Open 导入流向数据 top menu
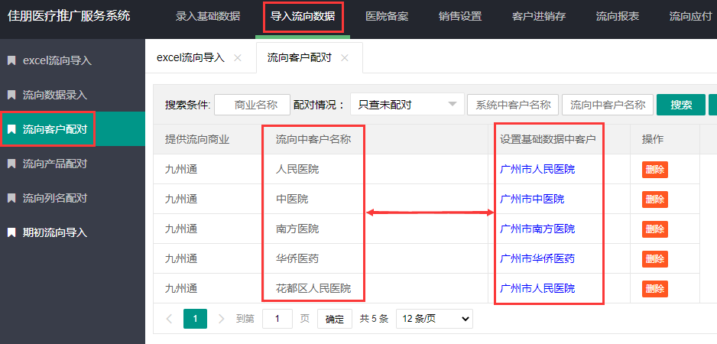717x344 pixels. pyautogui.click(x=303, y=16)
